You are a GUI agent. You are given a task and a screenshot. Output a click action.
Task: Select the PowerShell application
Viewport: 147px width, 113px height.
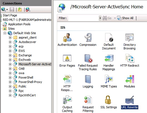click(26, 77)
